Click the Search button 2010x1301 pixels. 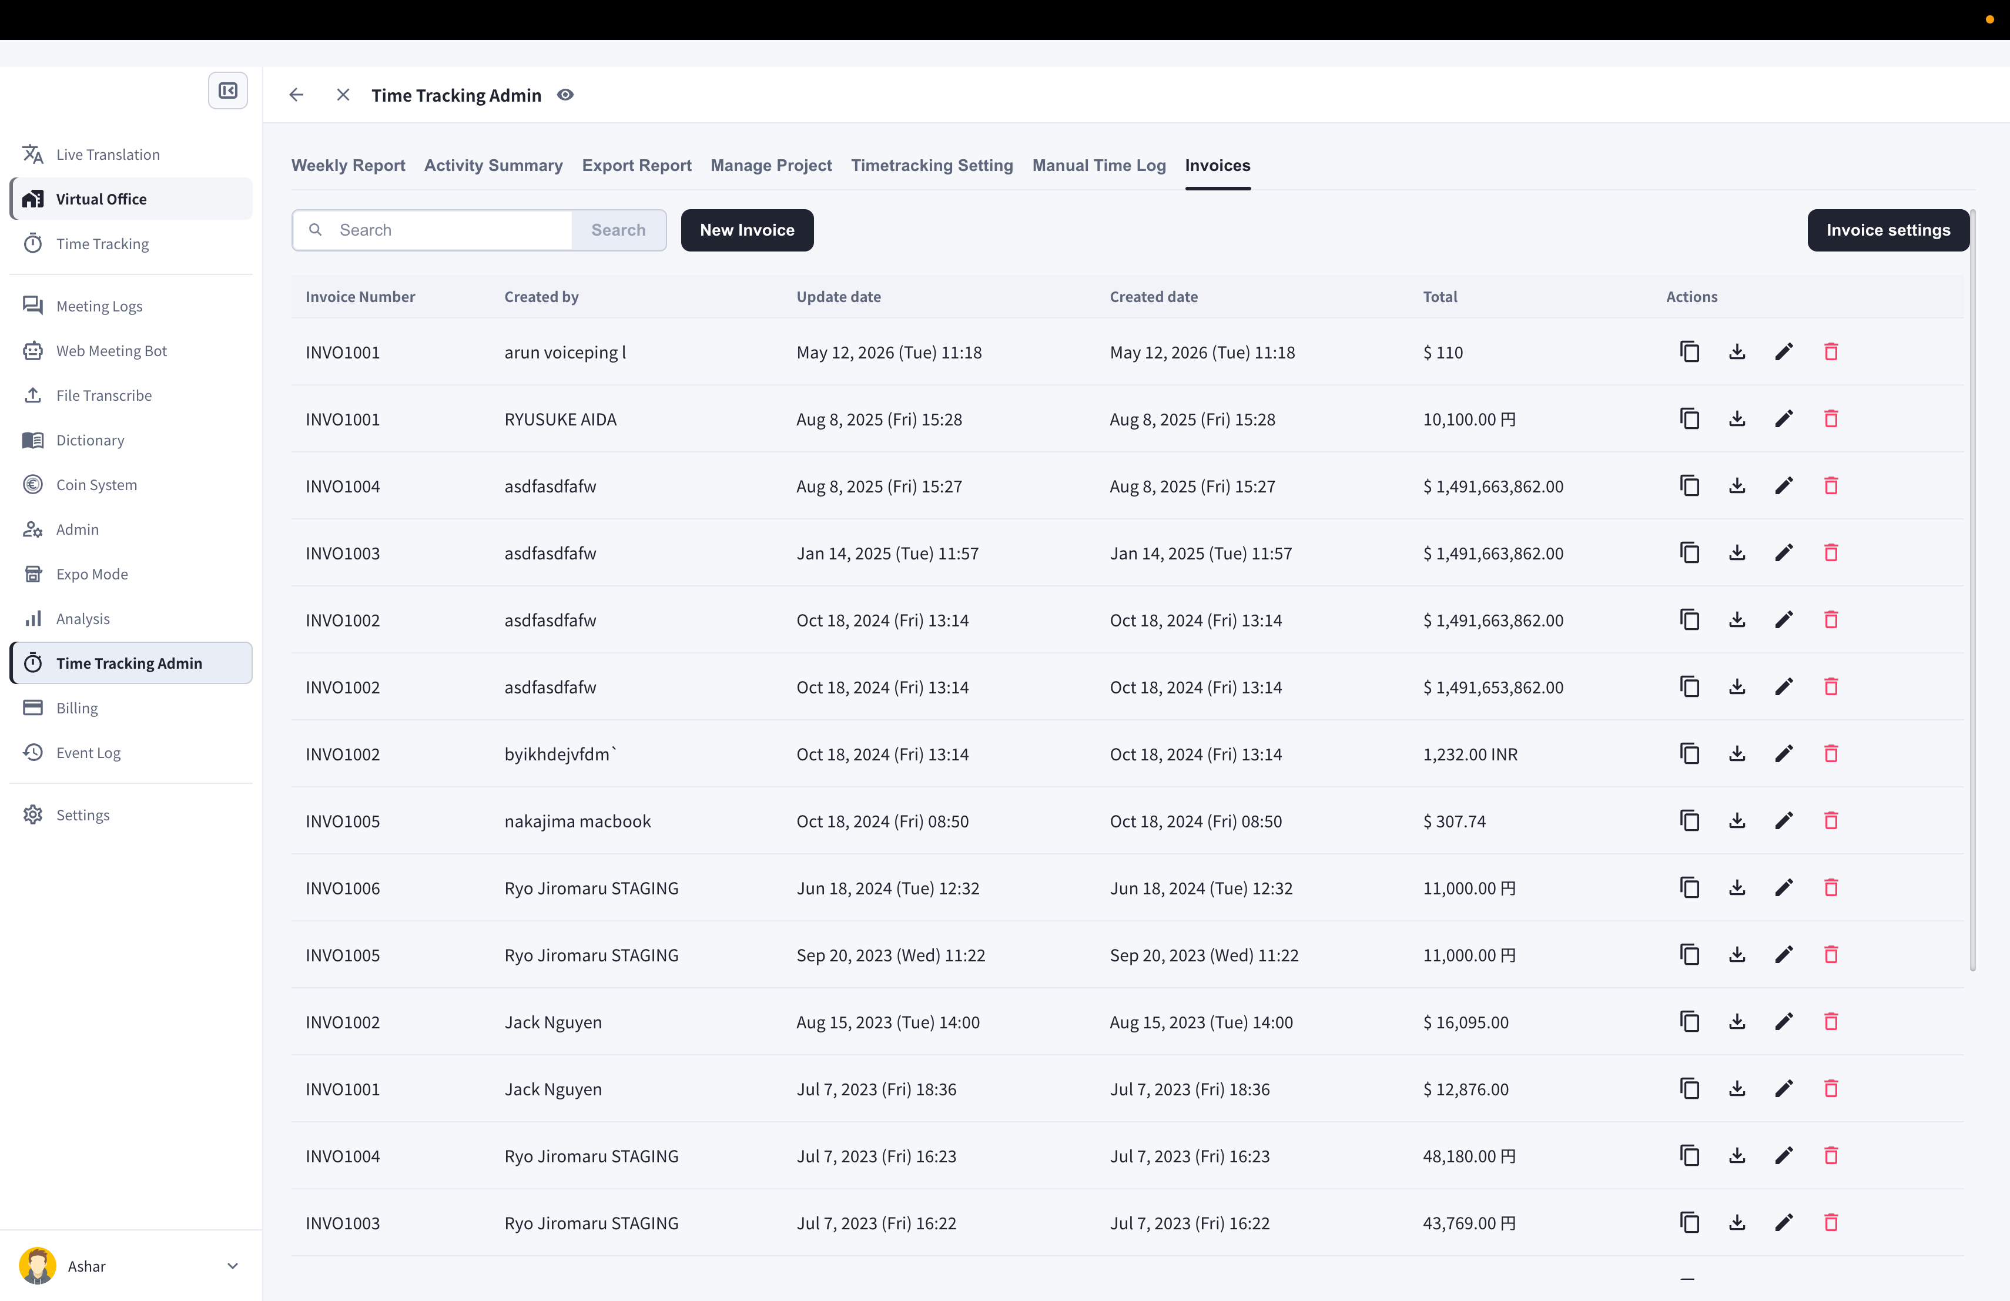tap(618, 230)
